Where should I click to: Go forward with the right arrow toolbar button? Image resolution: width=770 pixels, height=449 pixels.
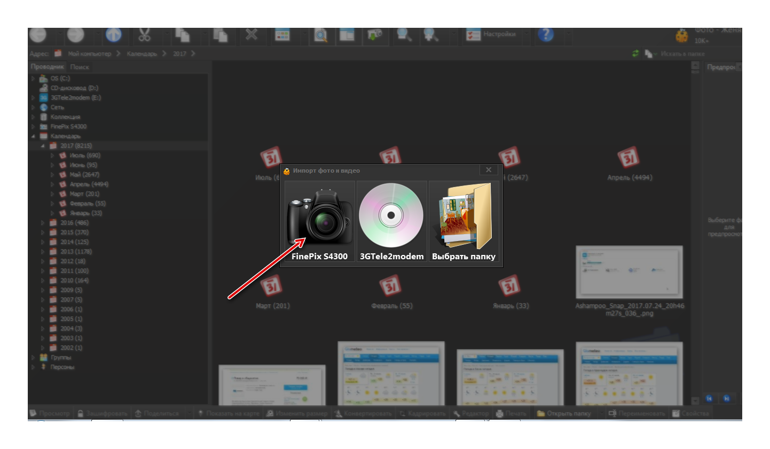(75, 35)
